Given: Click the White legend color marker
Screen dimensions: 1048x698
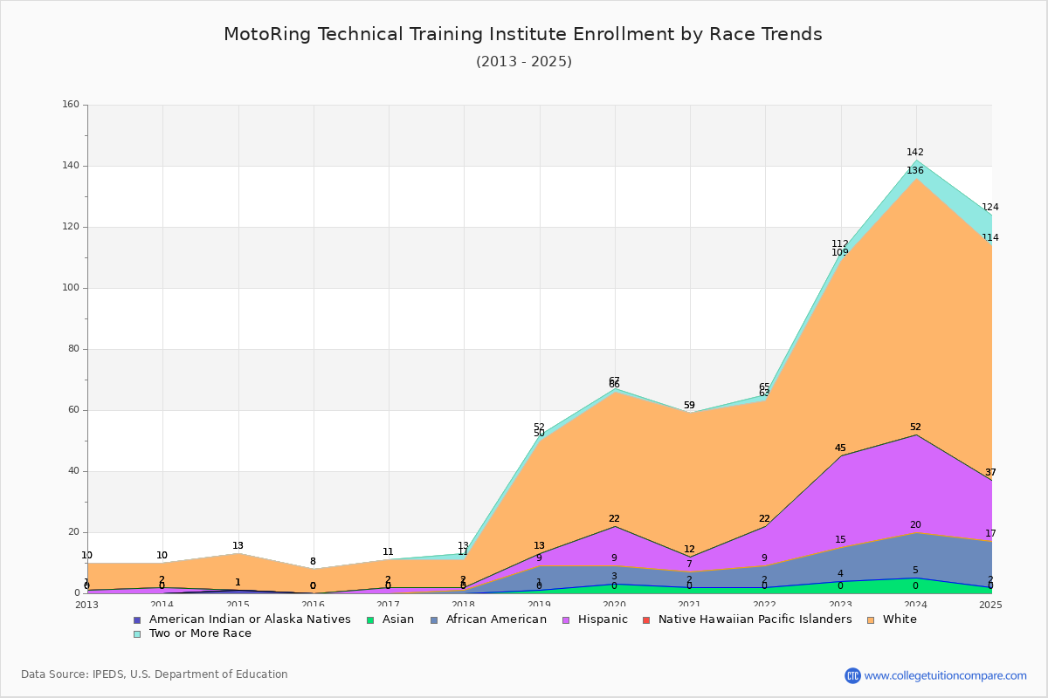Looking at the screenshot, I should click(x=870, y=619).
